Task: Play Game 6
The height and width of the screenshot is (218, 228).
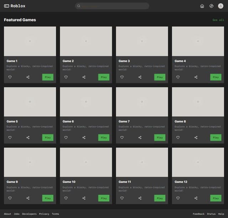Action: 104,138
